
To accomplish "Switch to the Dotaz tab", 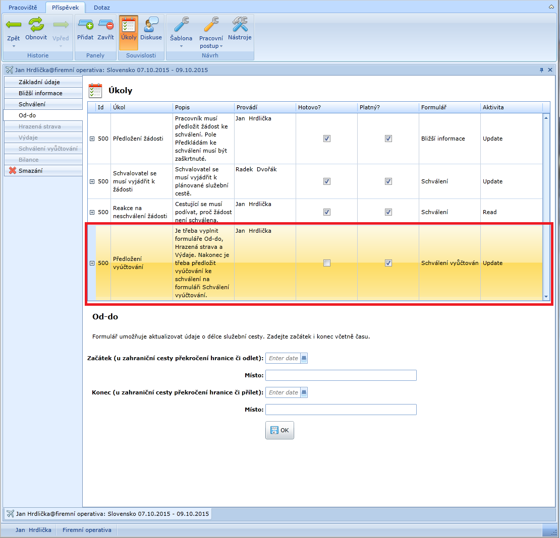I will (x=101, y=8).
